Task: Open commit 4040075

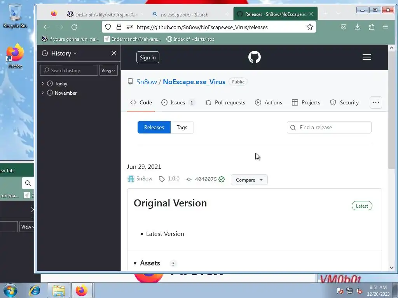Action: [206, 179]
